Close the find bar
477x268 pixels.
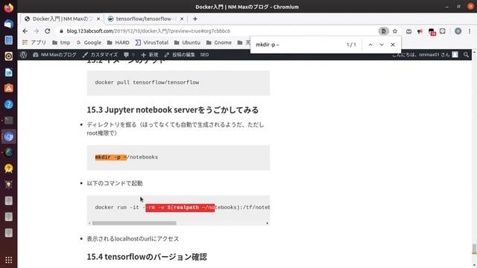pyautogui.click(x=393, y=45)
